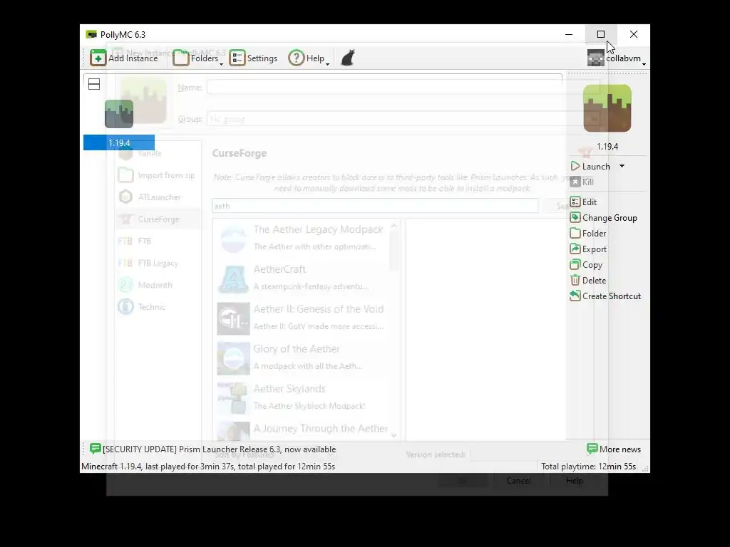Click the collabvm account avatar
730x547 pixels.
click(595, 58)
